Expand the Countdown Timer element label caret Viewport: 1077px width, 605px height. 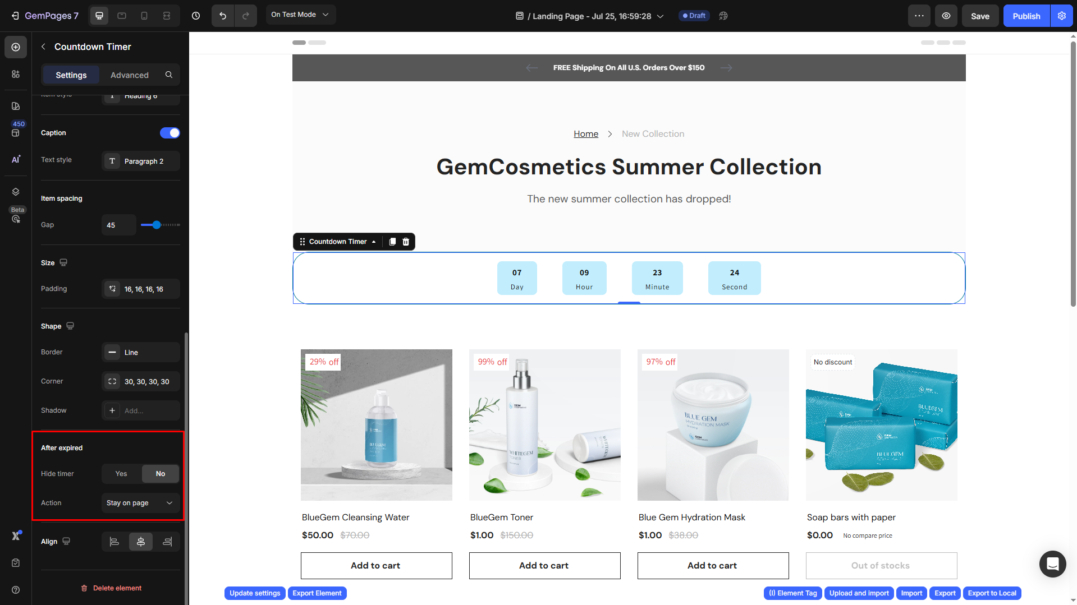[374, 242]
